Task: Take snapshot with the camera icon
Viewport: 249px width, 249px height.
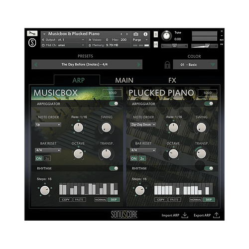Action: click(x=136, y=34)
